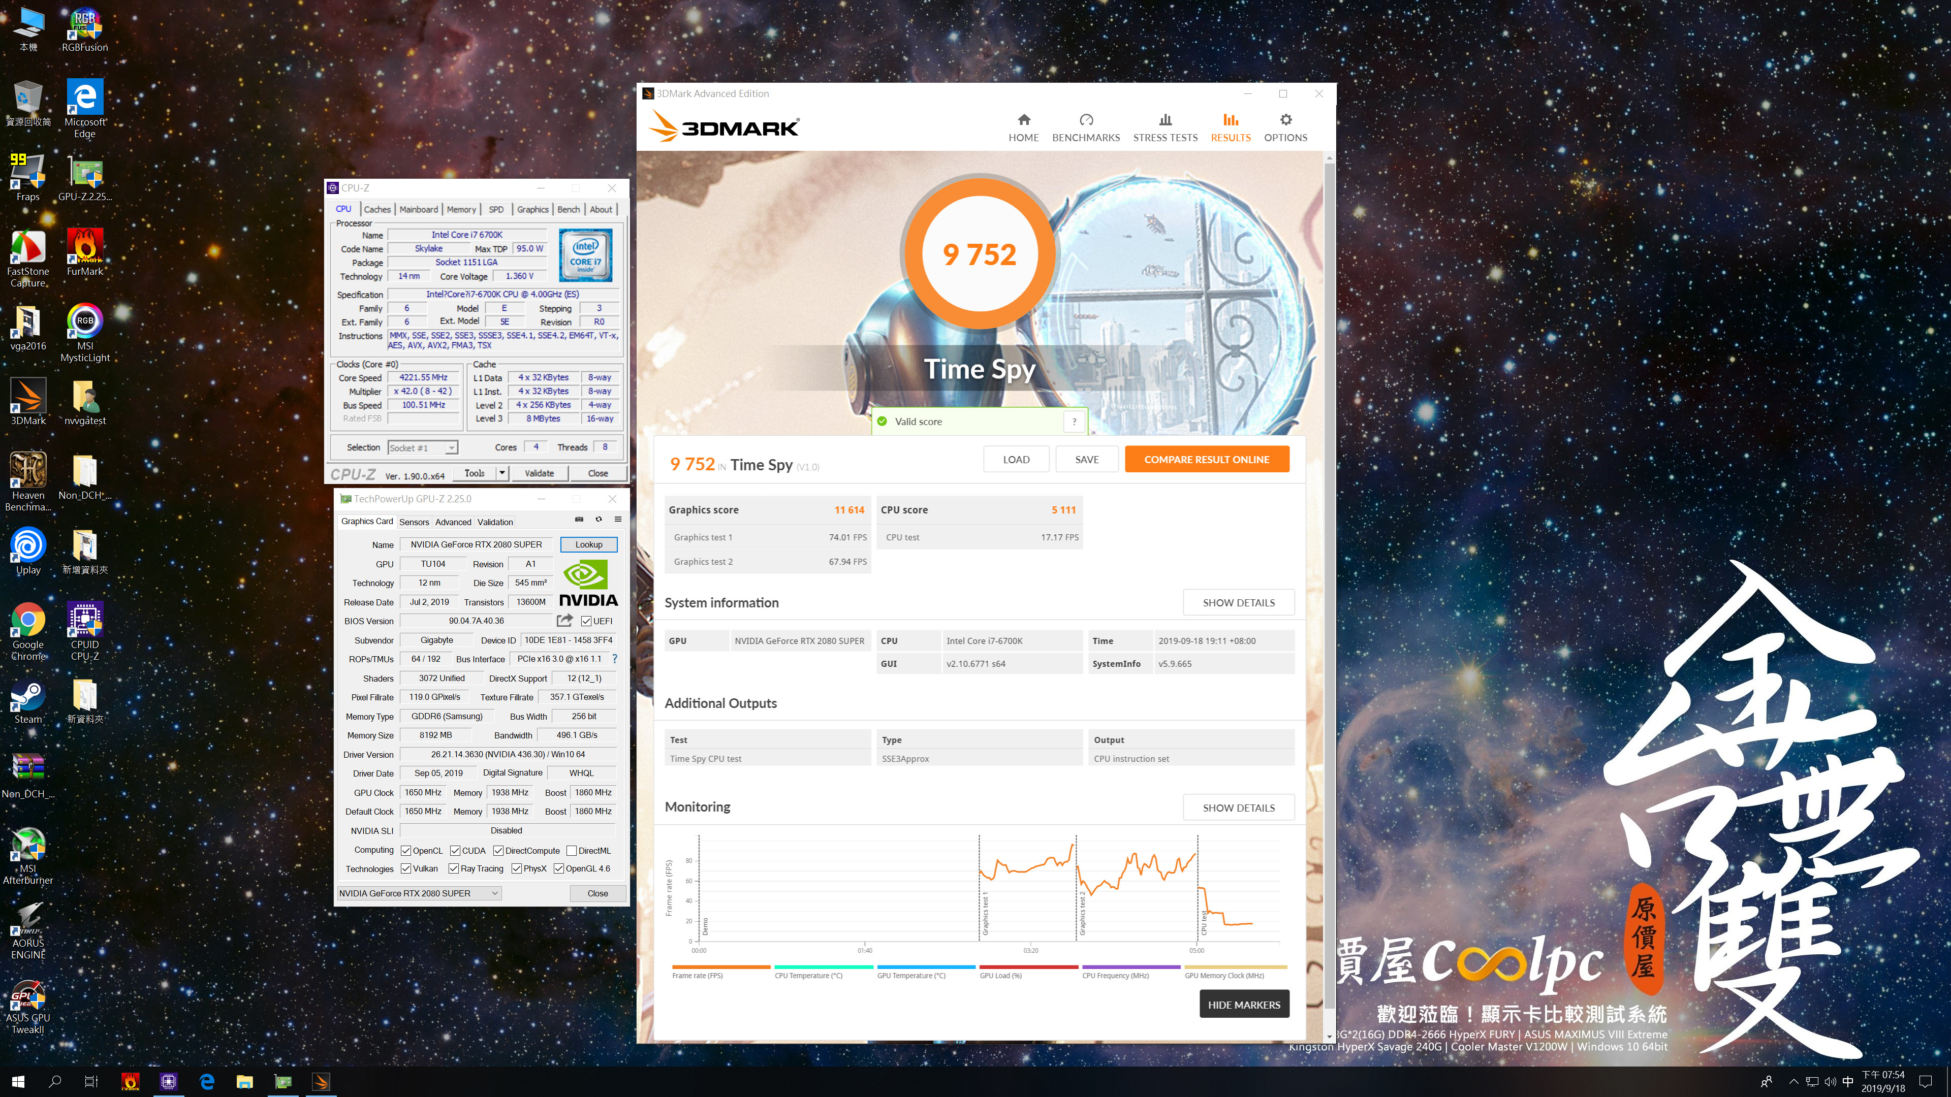Click the GPU Load (%) legend bar

tap(1028, 967)
